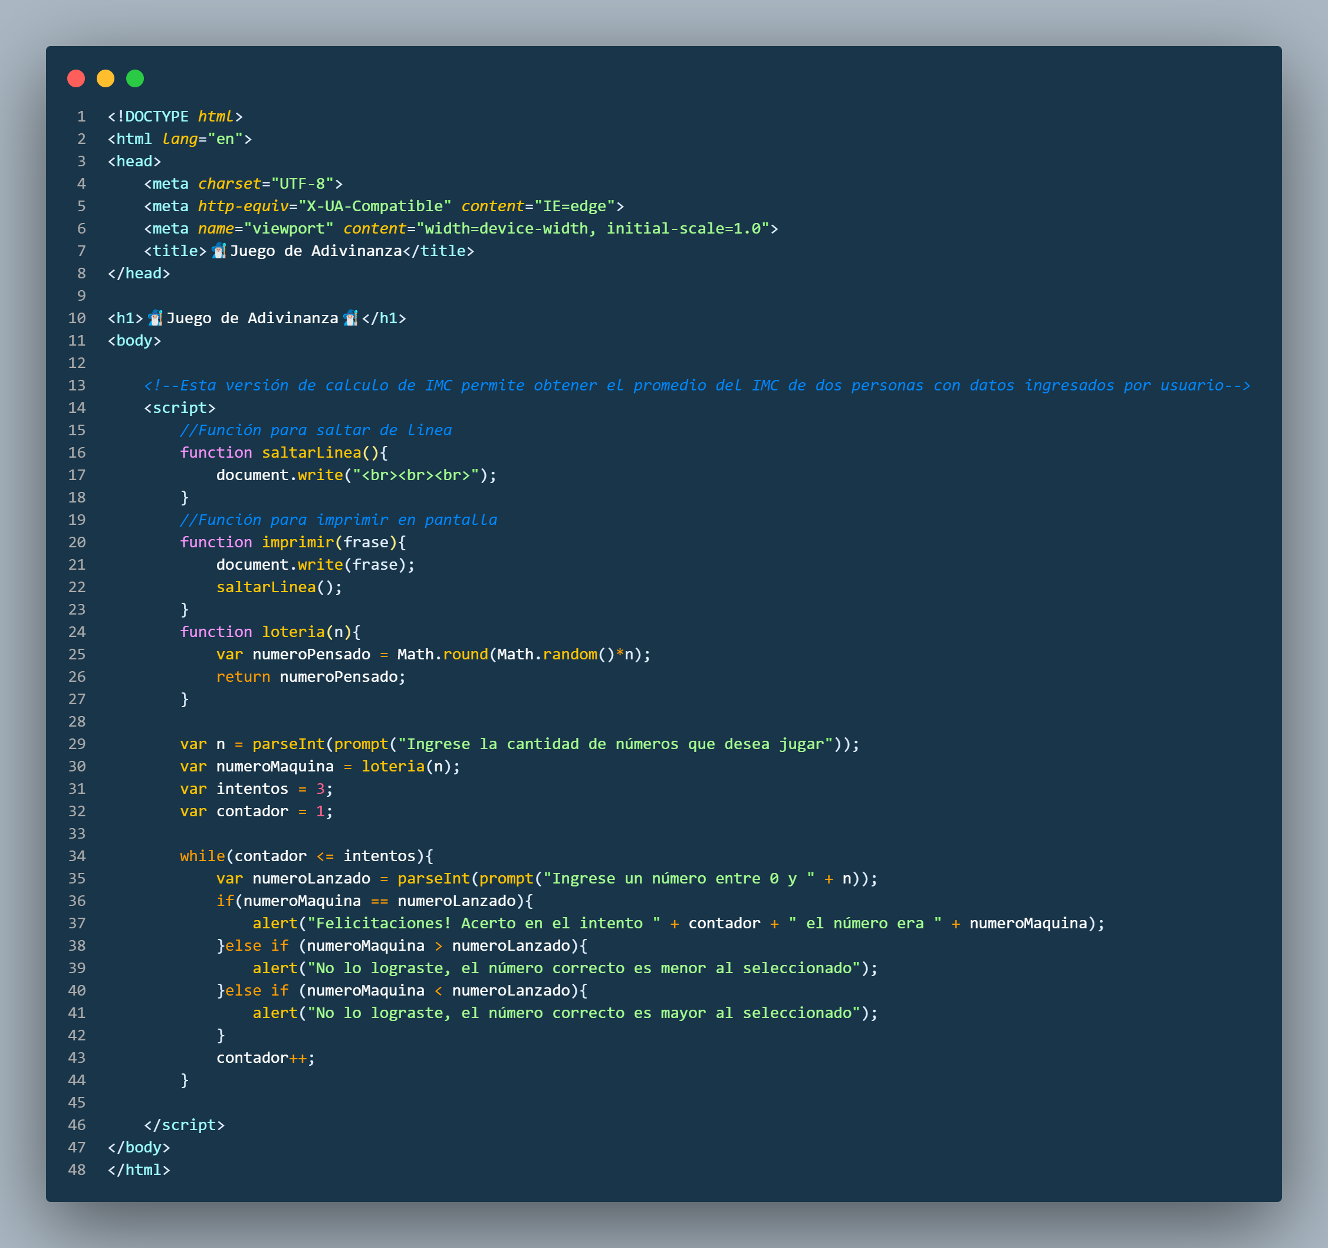Click the imprimir function name
This screenshot has width=1328, height=1248.
pyautogui.click(x=298, y=543)
